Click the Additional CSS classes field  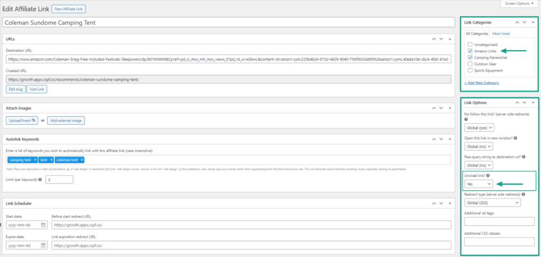tap(499, 242)
